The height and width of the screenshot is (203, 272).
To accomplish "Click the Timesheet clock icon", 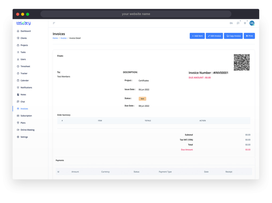I will (18, 66).
